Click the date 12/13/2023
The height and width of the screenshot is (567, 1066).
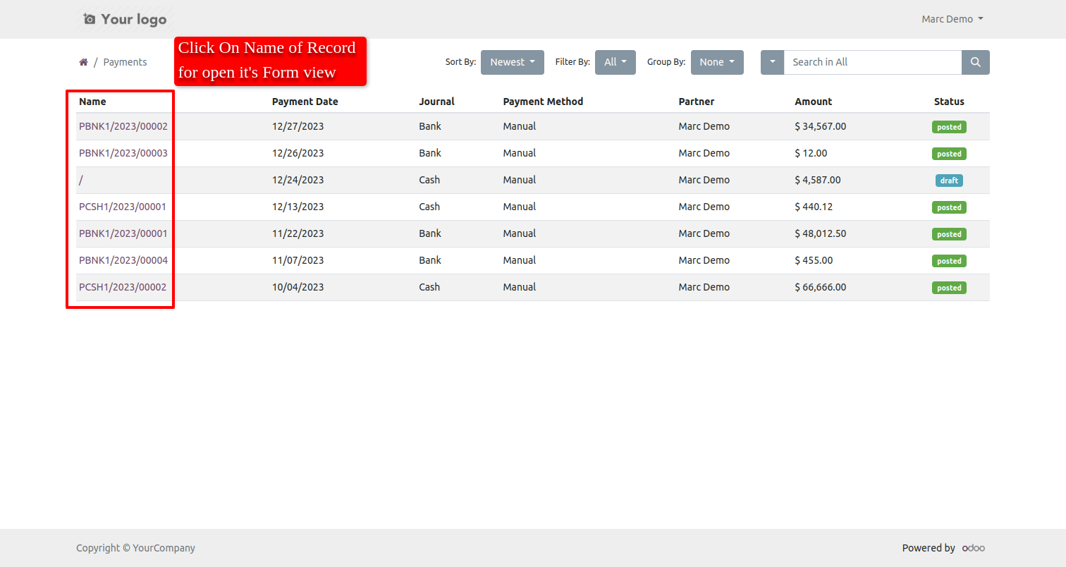click(x=298, y=207)
